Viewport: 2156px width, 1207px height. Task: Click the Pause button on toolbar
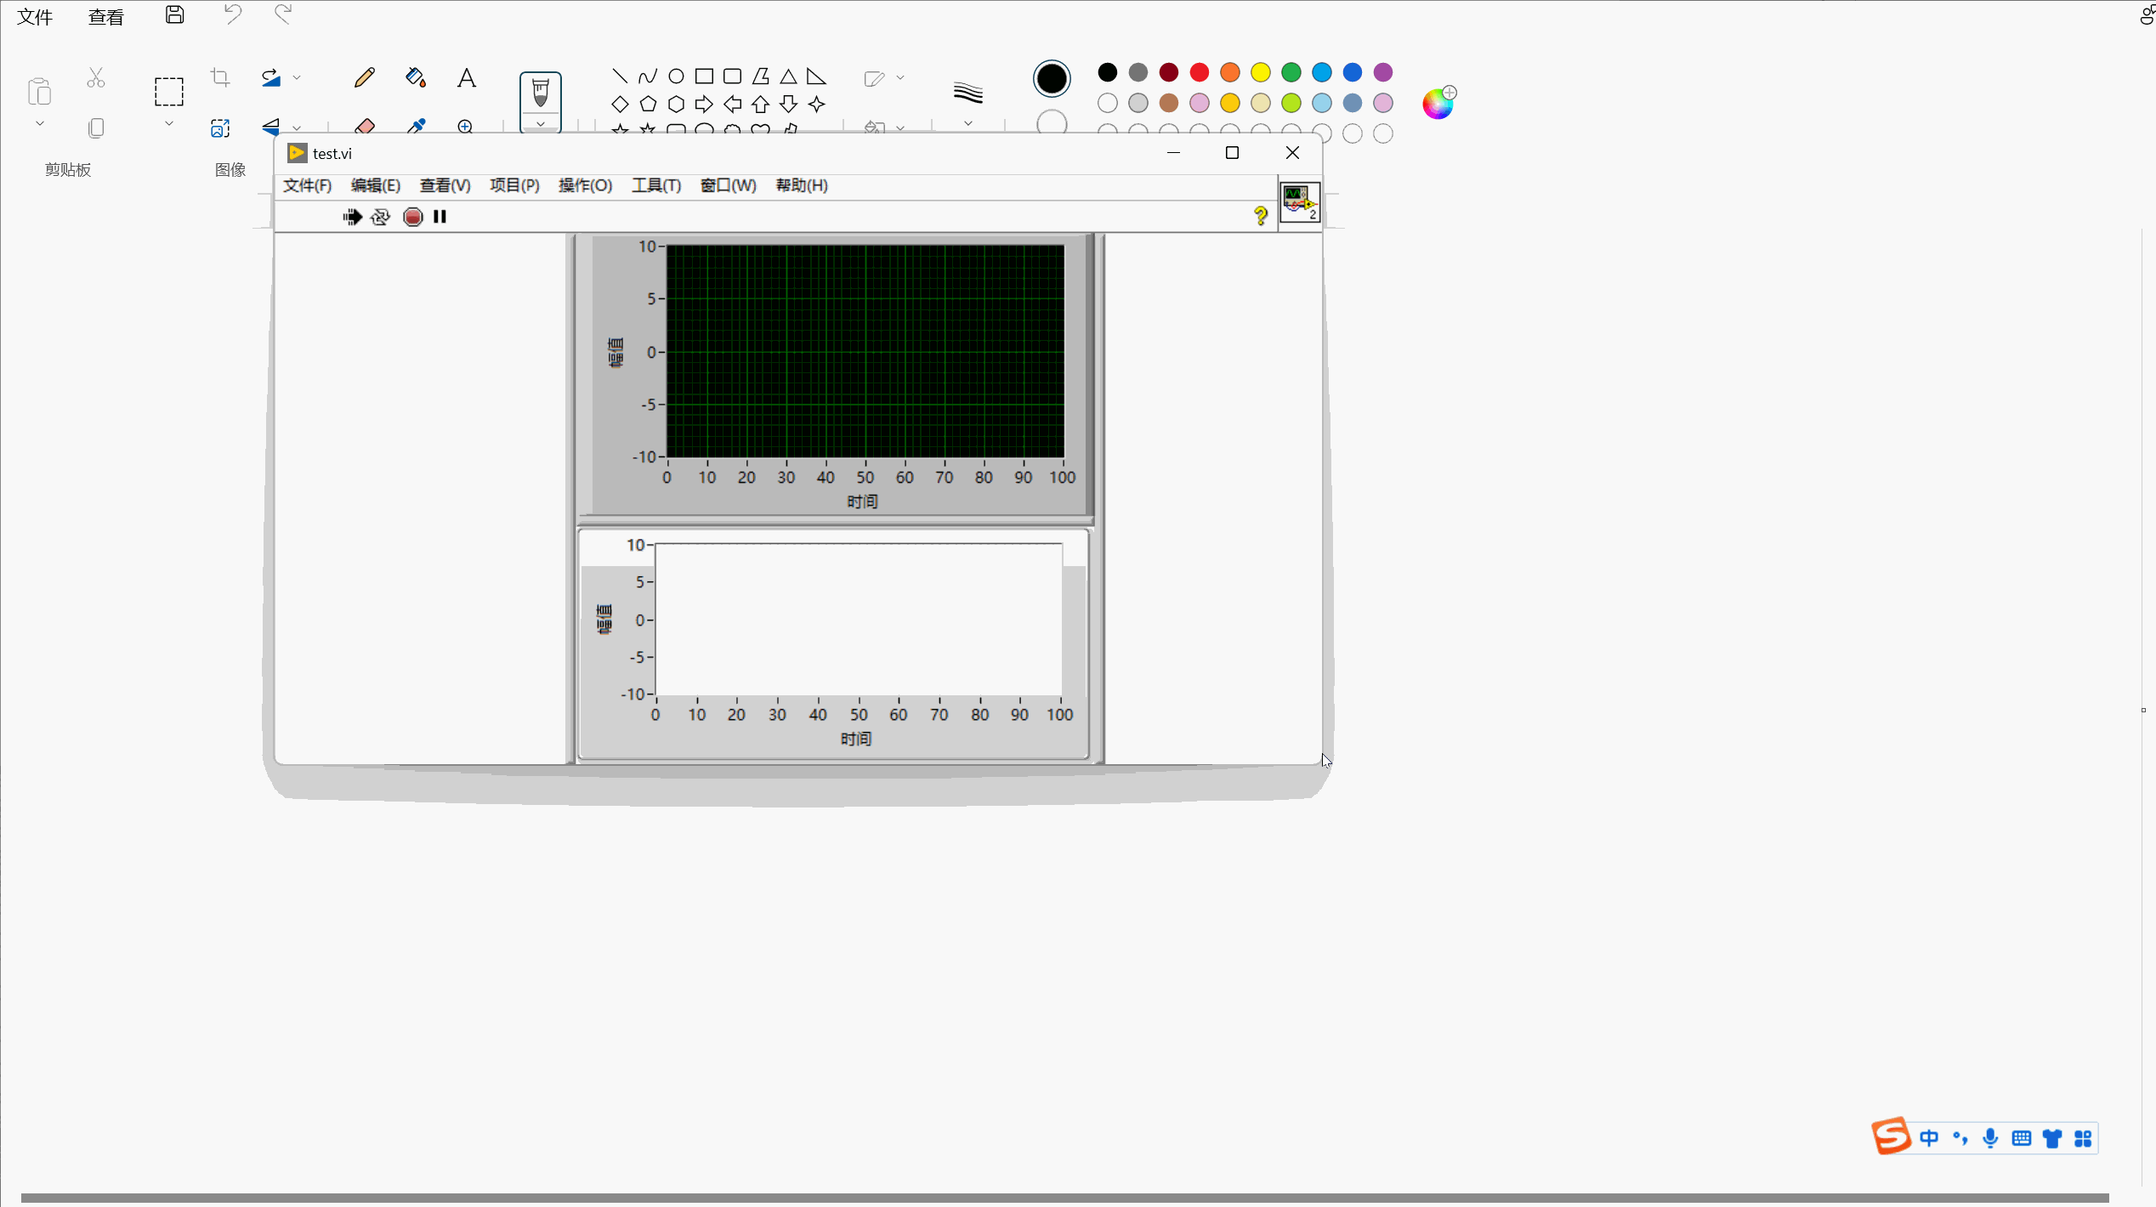[439, 216]
